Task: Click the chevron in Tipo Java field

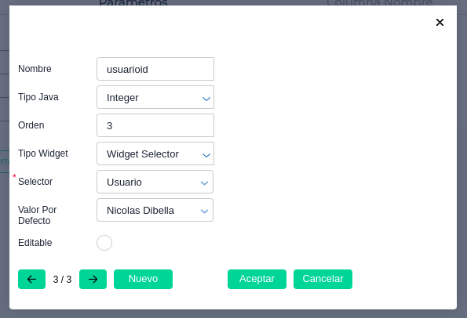Action: (206, 99)
